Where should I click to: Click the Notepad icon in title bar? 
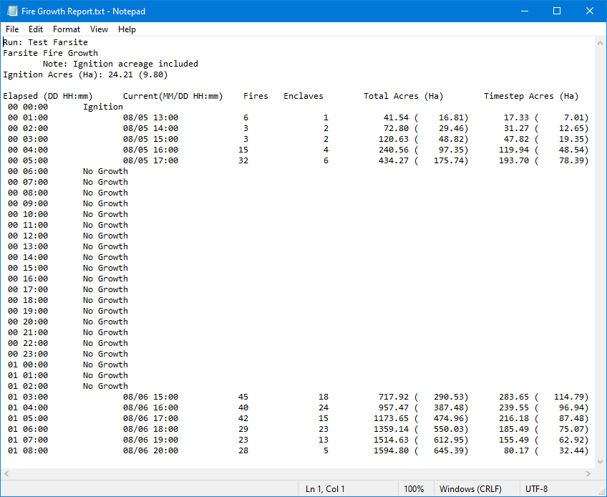pyautogui.click(x=12, y=11)
